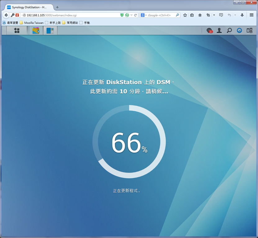258x238 pixels.
Task: Bookmark this page with the star icon
Action: [185, 15]
